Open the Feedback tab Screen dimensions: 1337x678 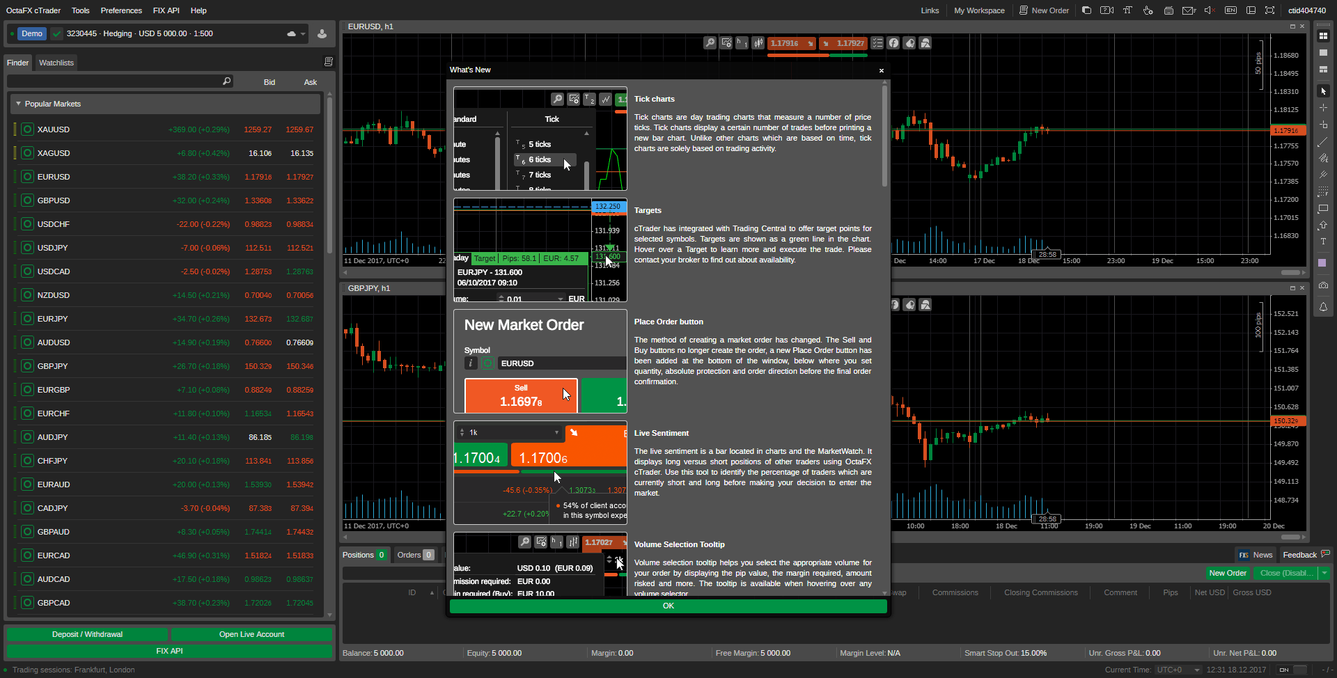[x=1306, y=555]
